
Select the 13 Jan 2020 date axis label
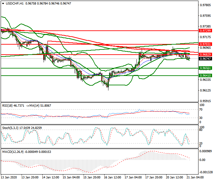[x=9, y=177]
